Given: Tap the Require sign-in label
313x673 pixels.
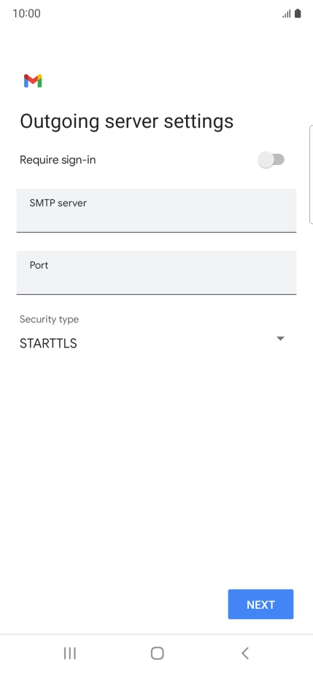Looking at the screenshot, I should point(58,160).
